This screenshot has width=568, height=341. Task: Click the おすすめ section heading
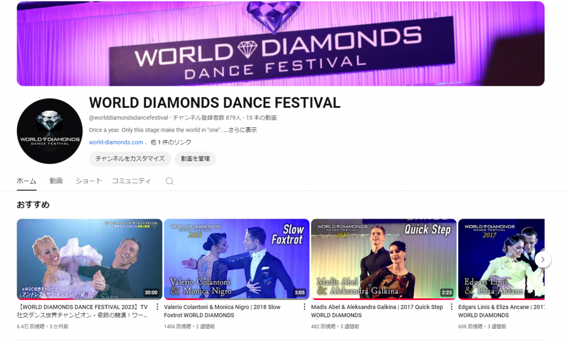33,205
